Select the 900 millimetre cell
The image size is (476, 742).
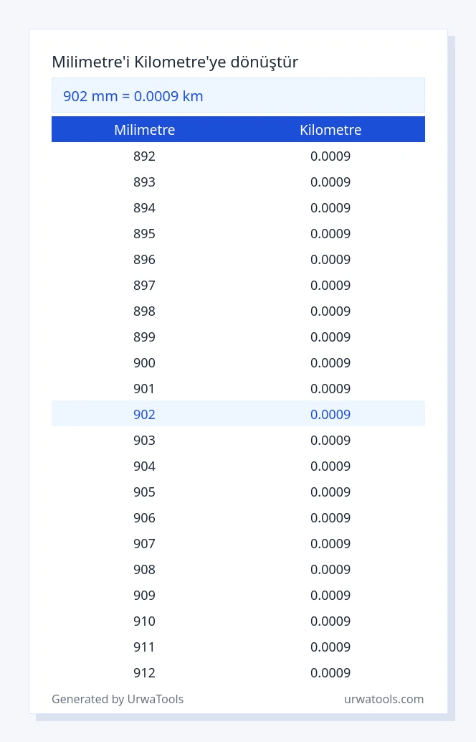(144, 363)
